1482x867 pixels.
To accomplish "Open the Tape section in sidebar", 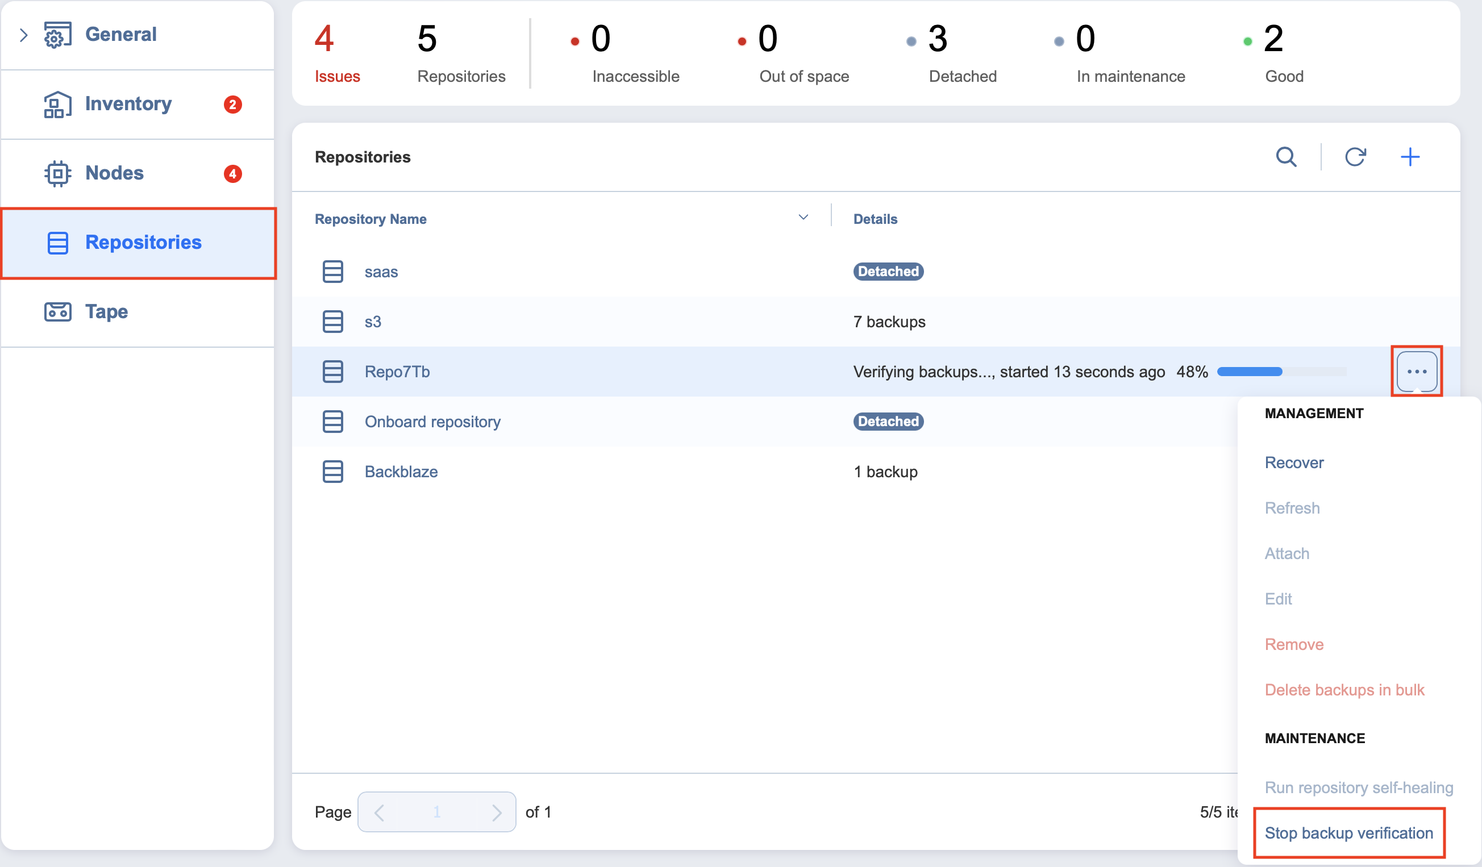I will pyautogui.click(x=106, y=311).
